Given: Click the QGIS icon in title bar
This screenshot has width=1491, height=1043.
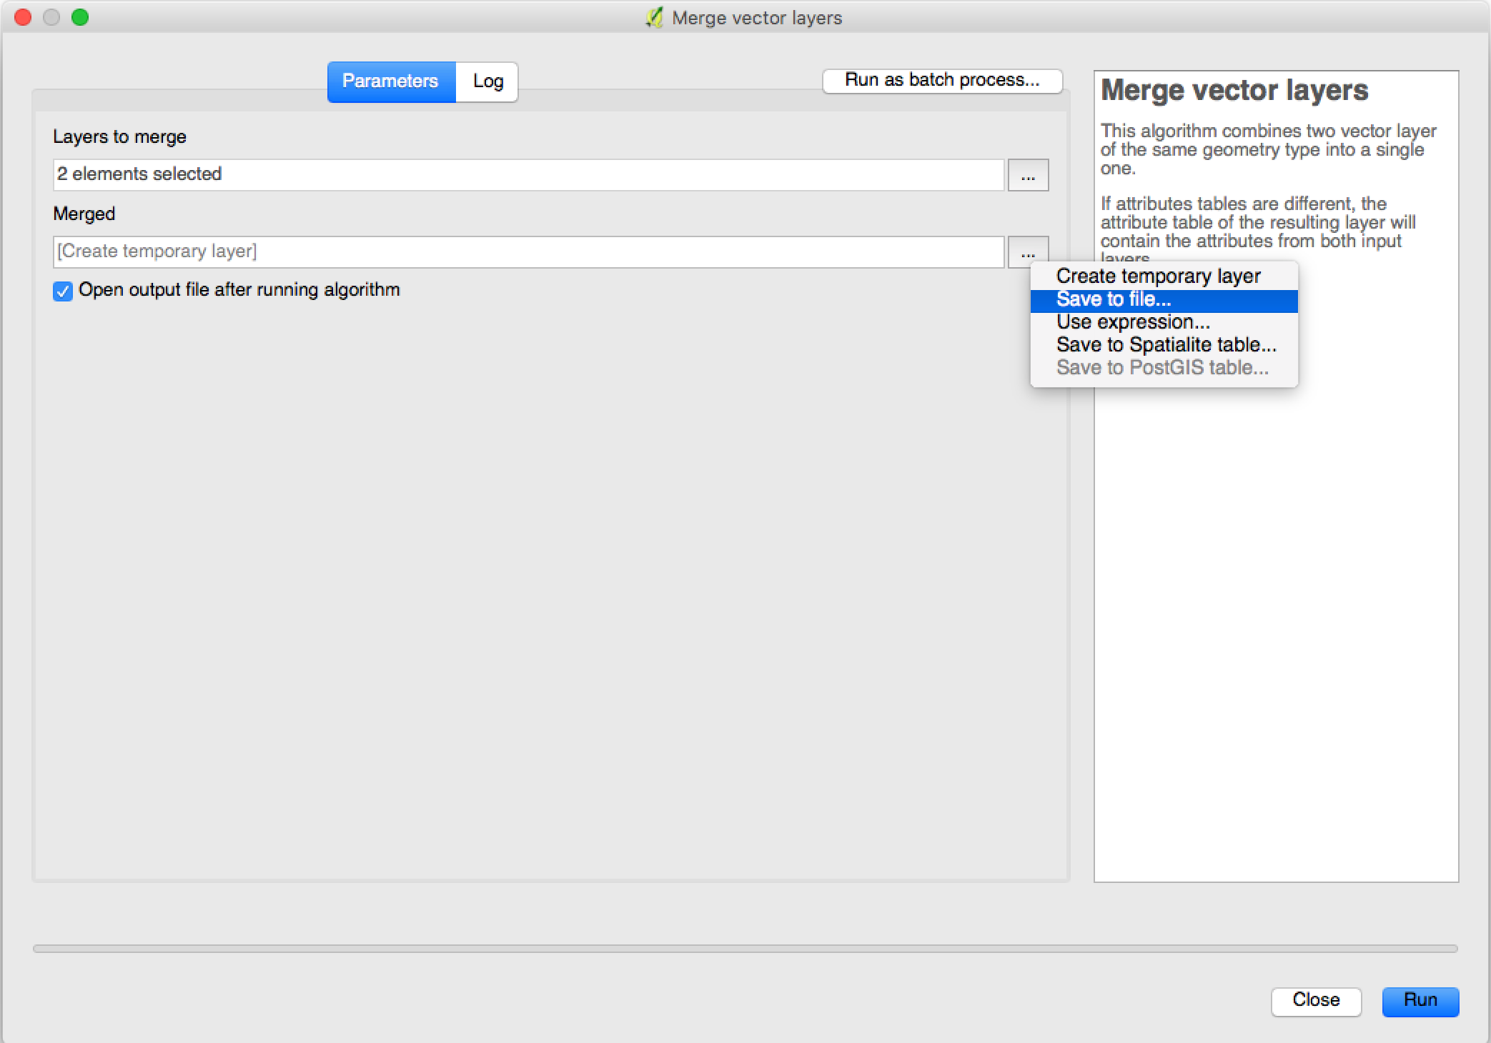Looking at the screenshot, I should pyautogui.click(x=653, y=18).
